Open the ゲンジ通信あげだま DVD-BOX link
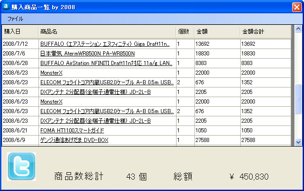Image resolution: width=304 pixels, height=191 pixels. [74, 140]
